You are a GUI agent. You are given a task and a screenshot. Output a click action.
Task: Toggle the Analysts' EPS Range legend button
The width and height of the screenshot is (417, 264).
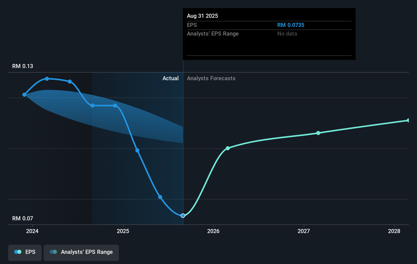coord(81,252)
